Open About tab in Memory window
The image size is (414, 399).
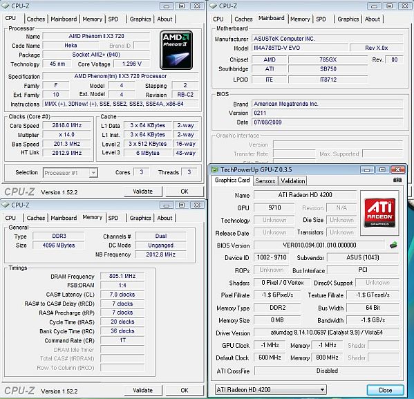click(x=164, y=218)
